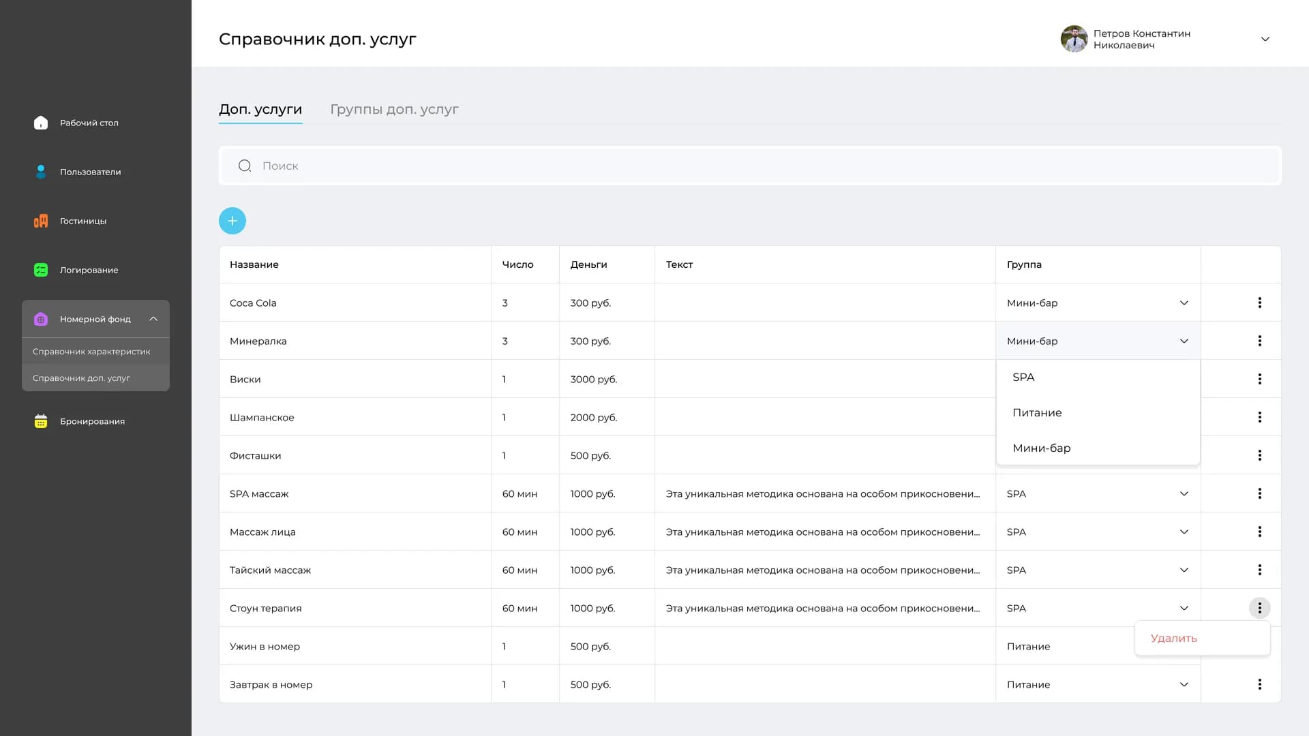
Task: Focus the Поиск search field
Action: coord(750,166)
